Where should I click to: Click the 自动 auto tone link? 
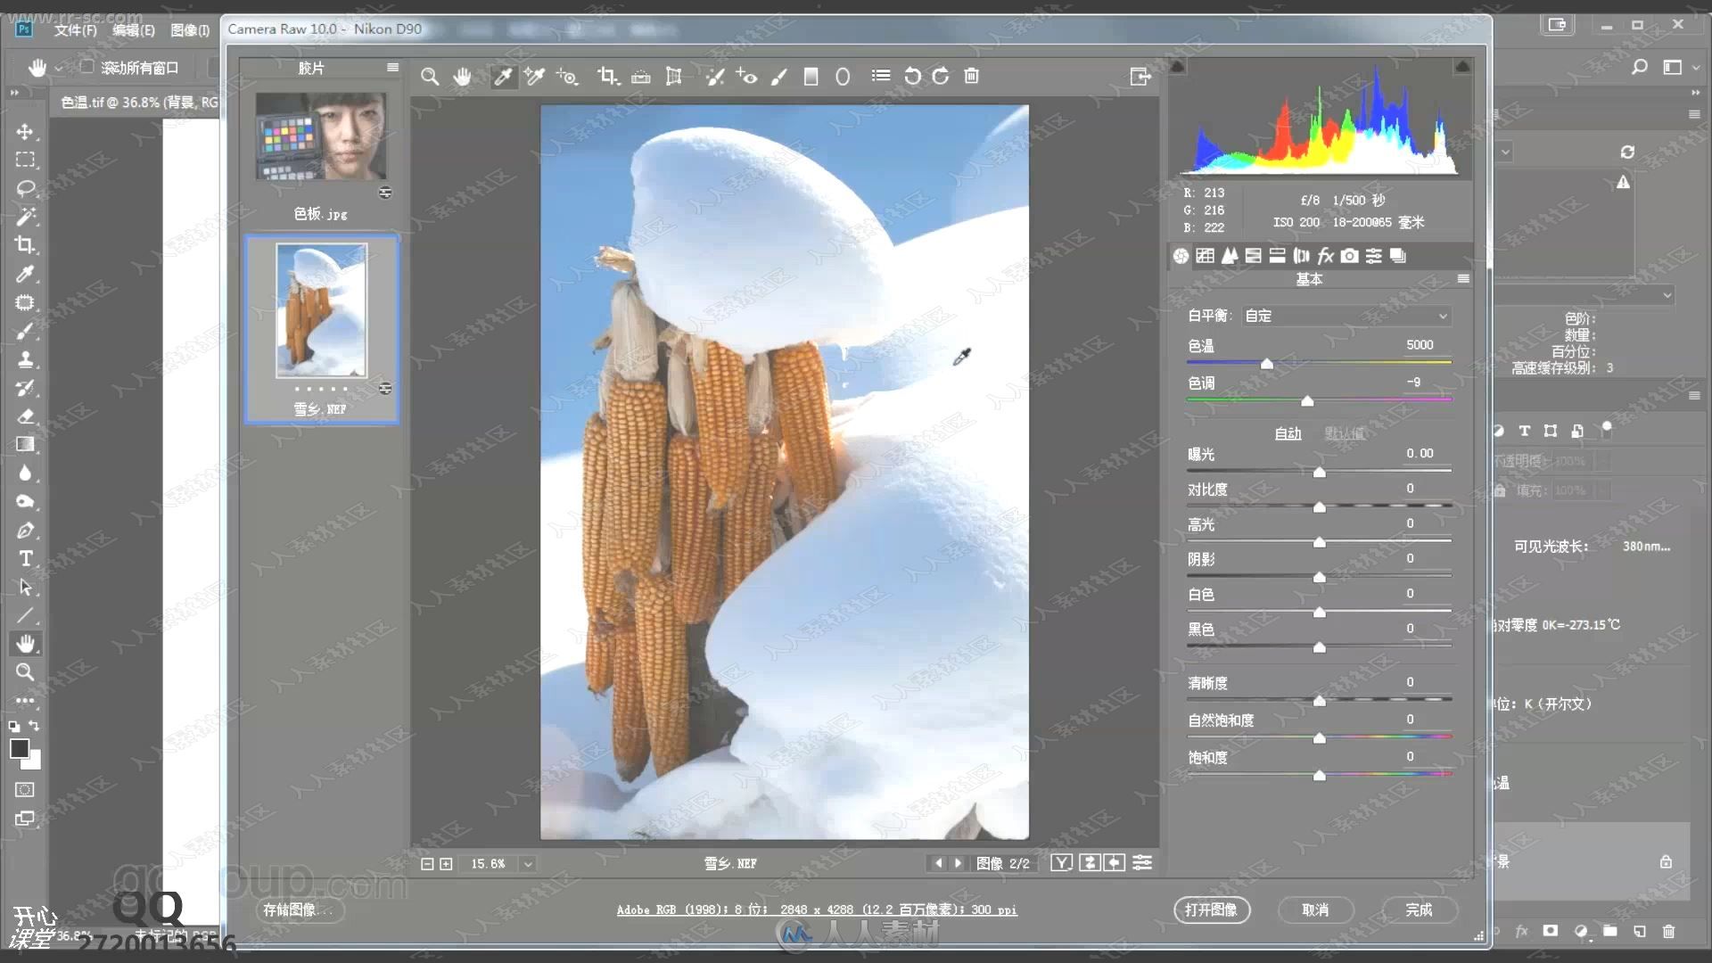[1288, 433]
